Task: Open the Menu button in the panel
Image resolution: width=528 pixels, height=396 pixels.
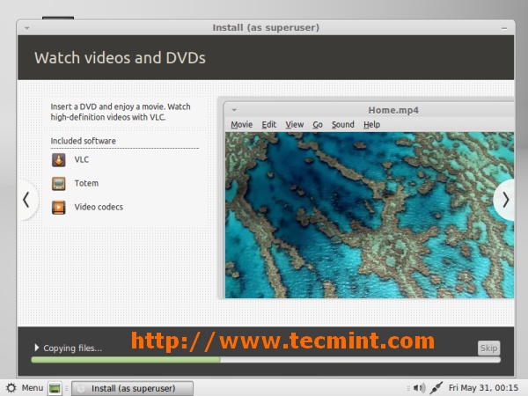Action: [x=25, y=388]
